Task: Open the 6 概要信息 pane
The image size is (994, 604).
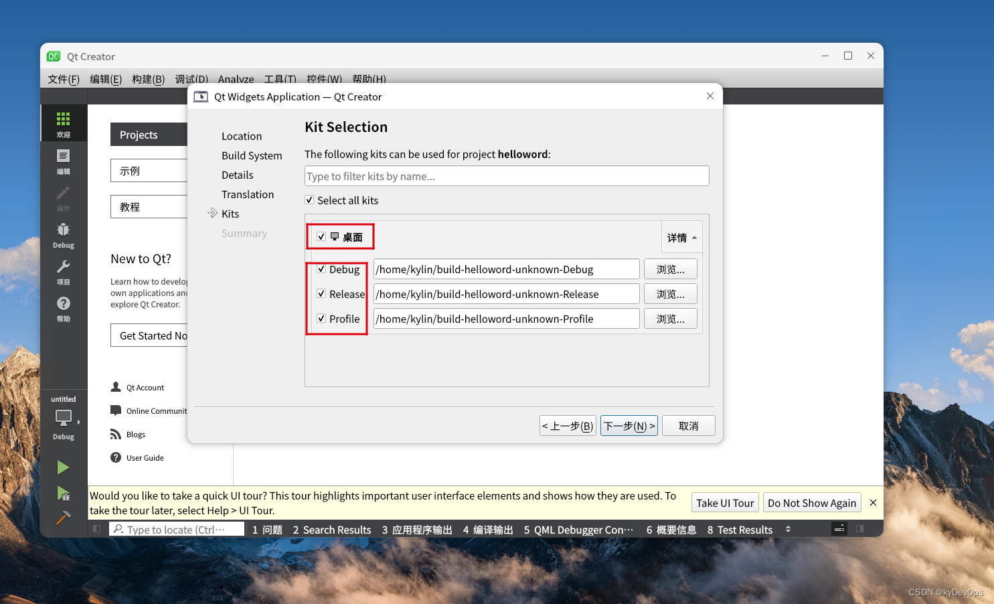Action: (671, 529)
